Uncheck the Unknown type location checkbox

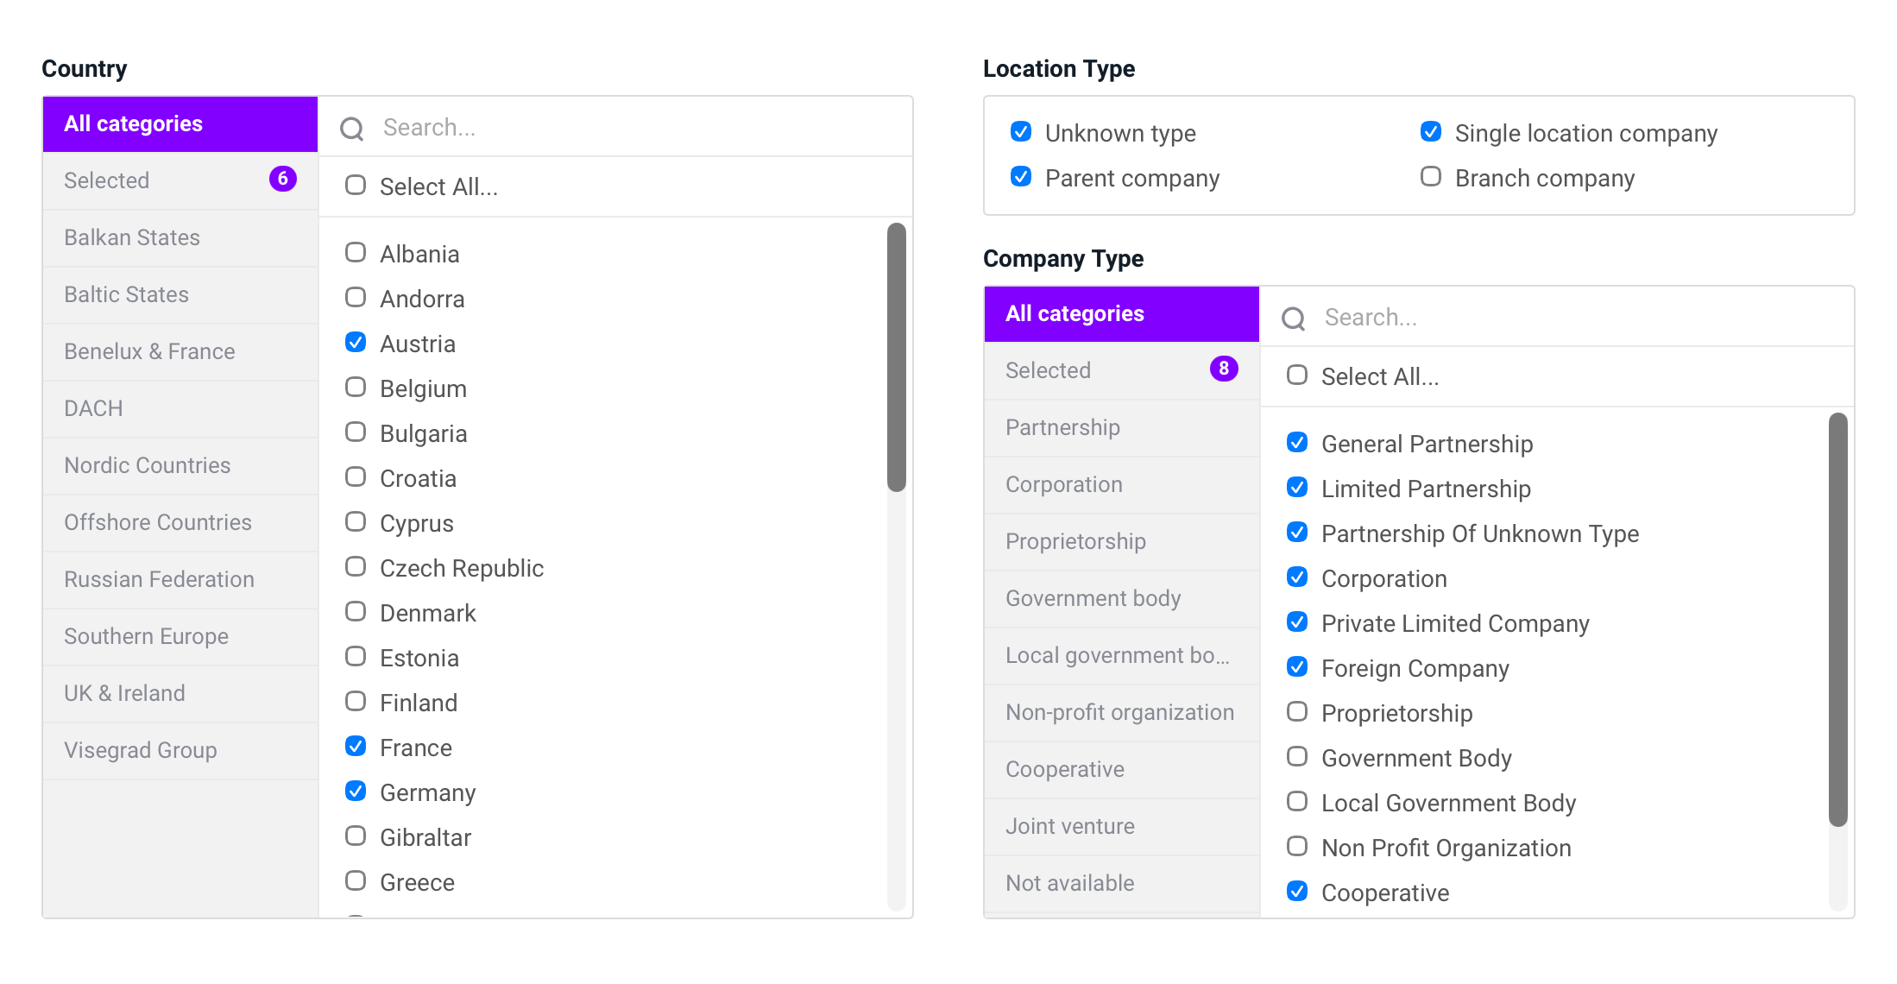click(x=1021, y=132)
